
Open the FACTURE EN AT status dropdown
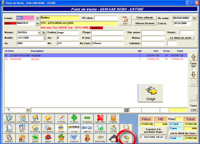(166, 137)
